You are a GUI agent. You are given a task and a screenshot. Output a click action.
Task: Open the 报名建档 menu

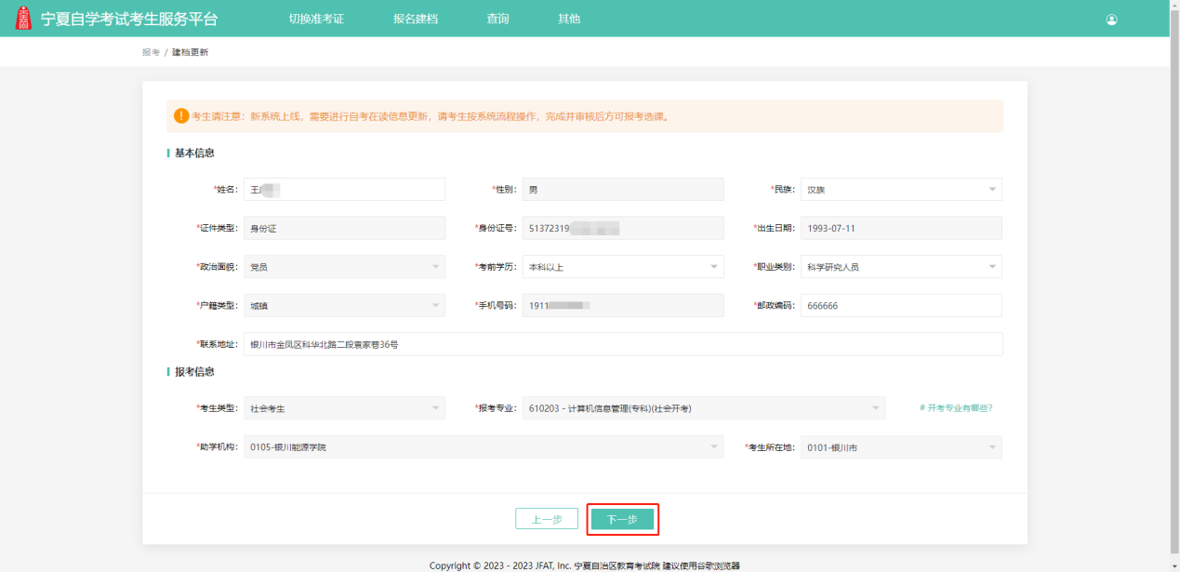coord(415,20)
